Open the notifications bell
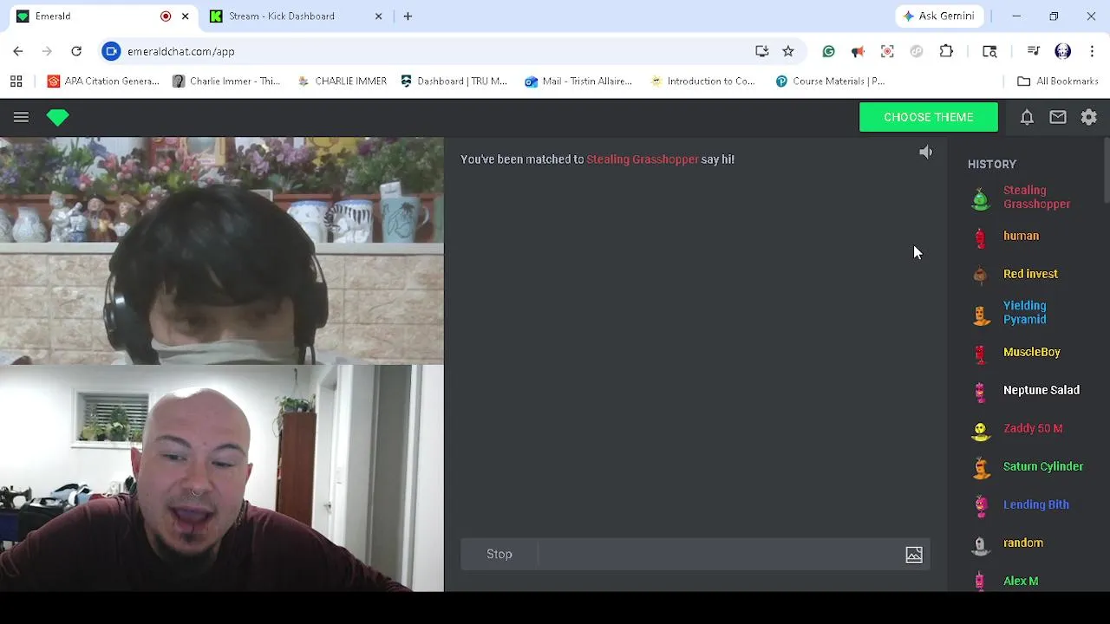 (1027, 117)
